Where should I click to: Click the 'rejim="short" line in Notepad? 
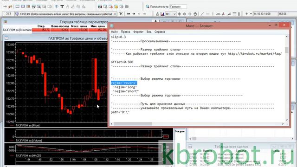126,91
